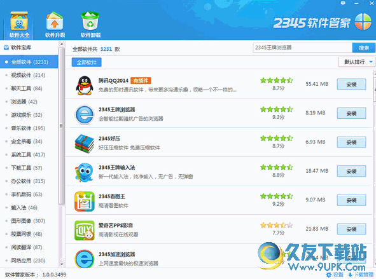Click the 9.3分 rating of 2345王牌浏览器

pos(278,117)
